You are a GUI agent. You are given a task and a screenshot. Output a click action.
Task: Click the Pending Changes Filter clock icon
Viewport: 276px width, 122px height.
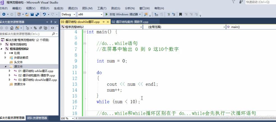[x=28, y=28]
